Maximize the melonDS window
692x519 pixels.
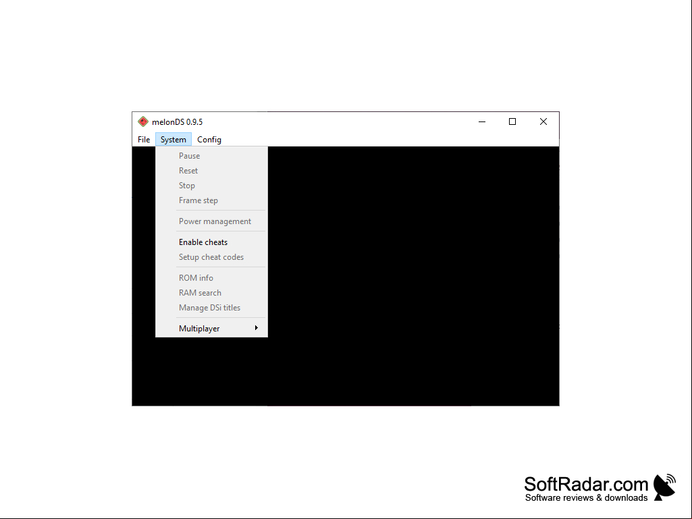[x=512, y=121]
